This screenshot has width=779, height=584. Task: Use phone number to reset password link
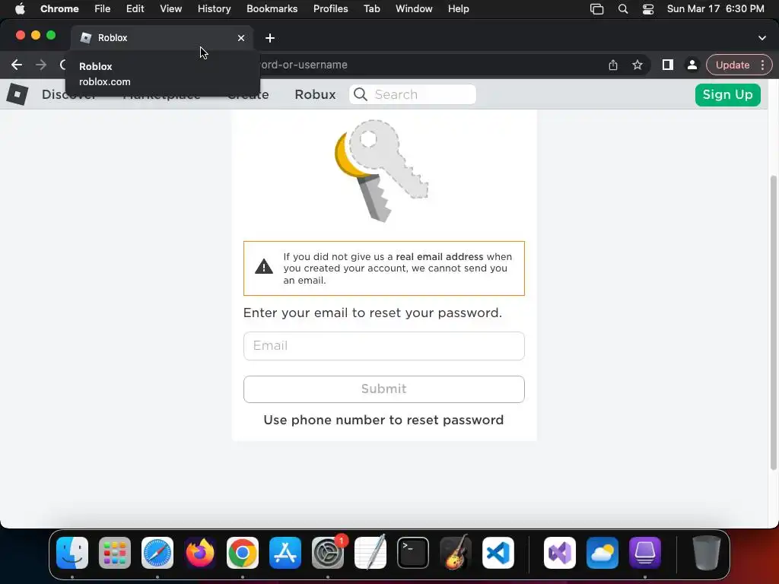point(383,420)
